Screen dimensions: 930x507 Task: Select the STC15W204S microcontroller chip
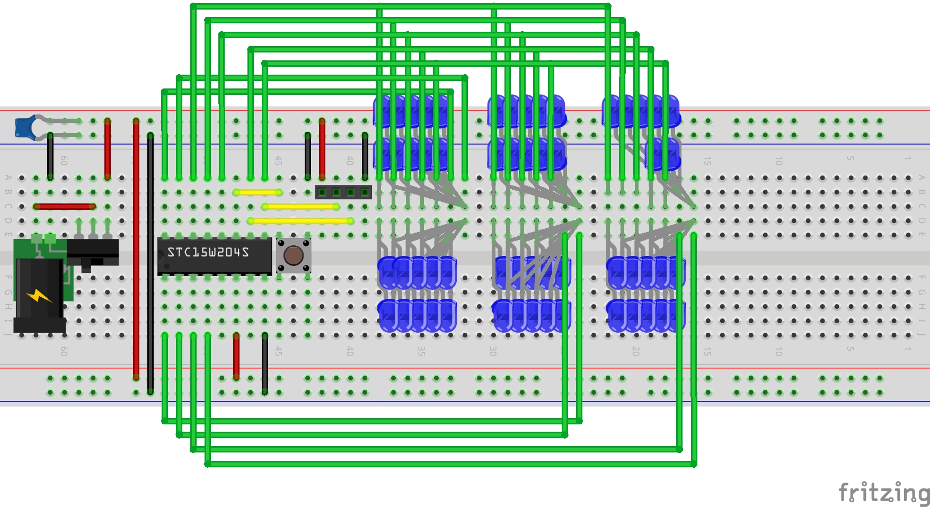pyautogui.click(x=214, y=256)
